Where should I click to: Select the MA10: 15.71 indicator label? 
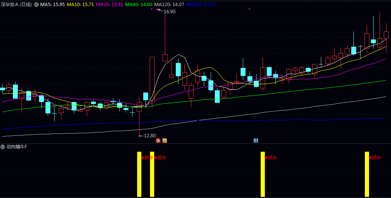80,5
